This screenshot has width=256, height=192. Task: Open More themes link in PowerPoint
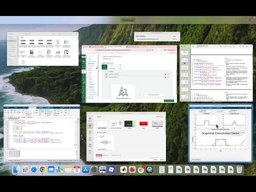[x=160, y=117]
